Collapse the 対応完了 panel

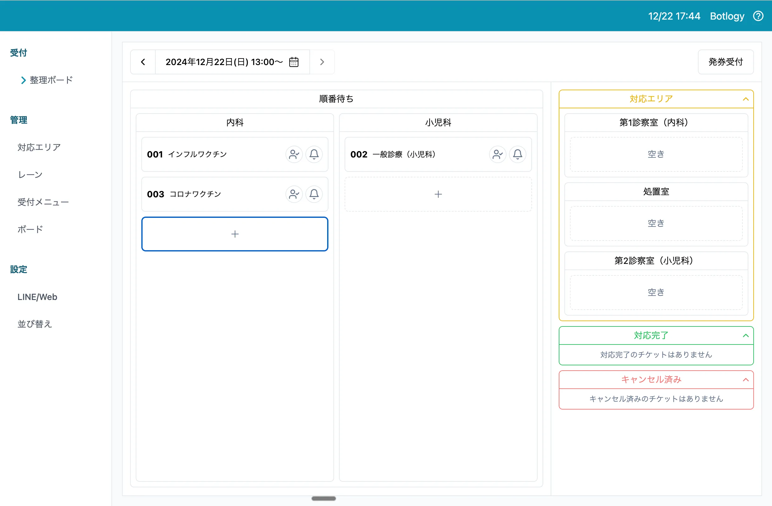point(746,335)
